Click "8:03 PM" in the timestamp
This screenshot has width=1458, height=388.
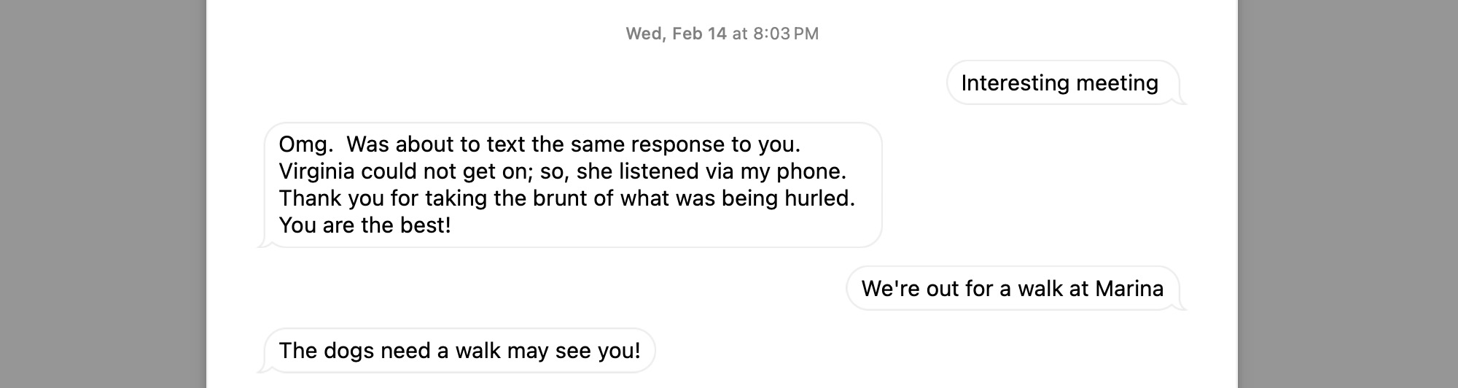pos(786,34)
